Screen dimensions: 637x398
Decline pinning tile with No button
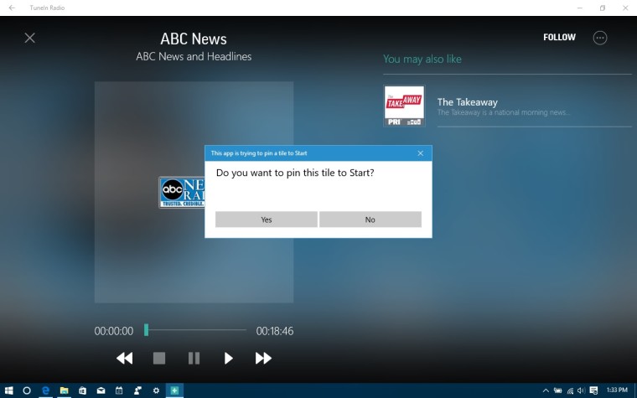370,220
